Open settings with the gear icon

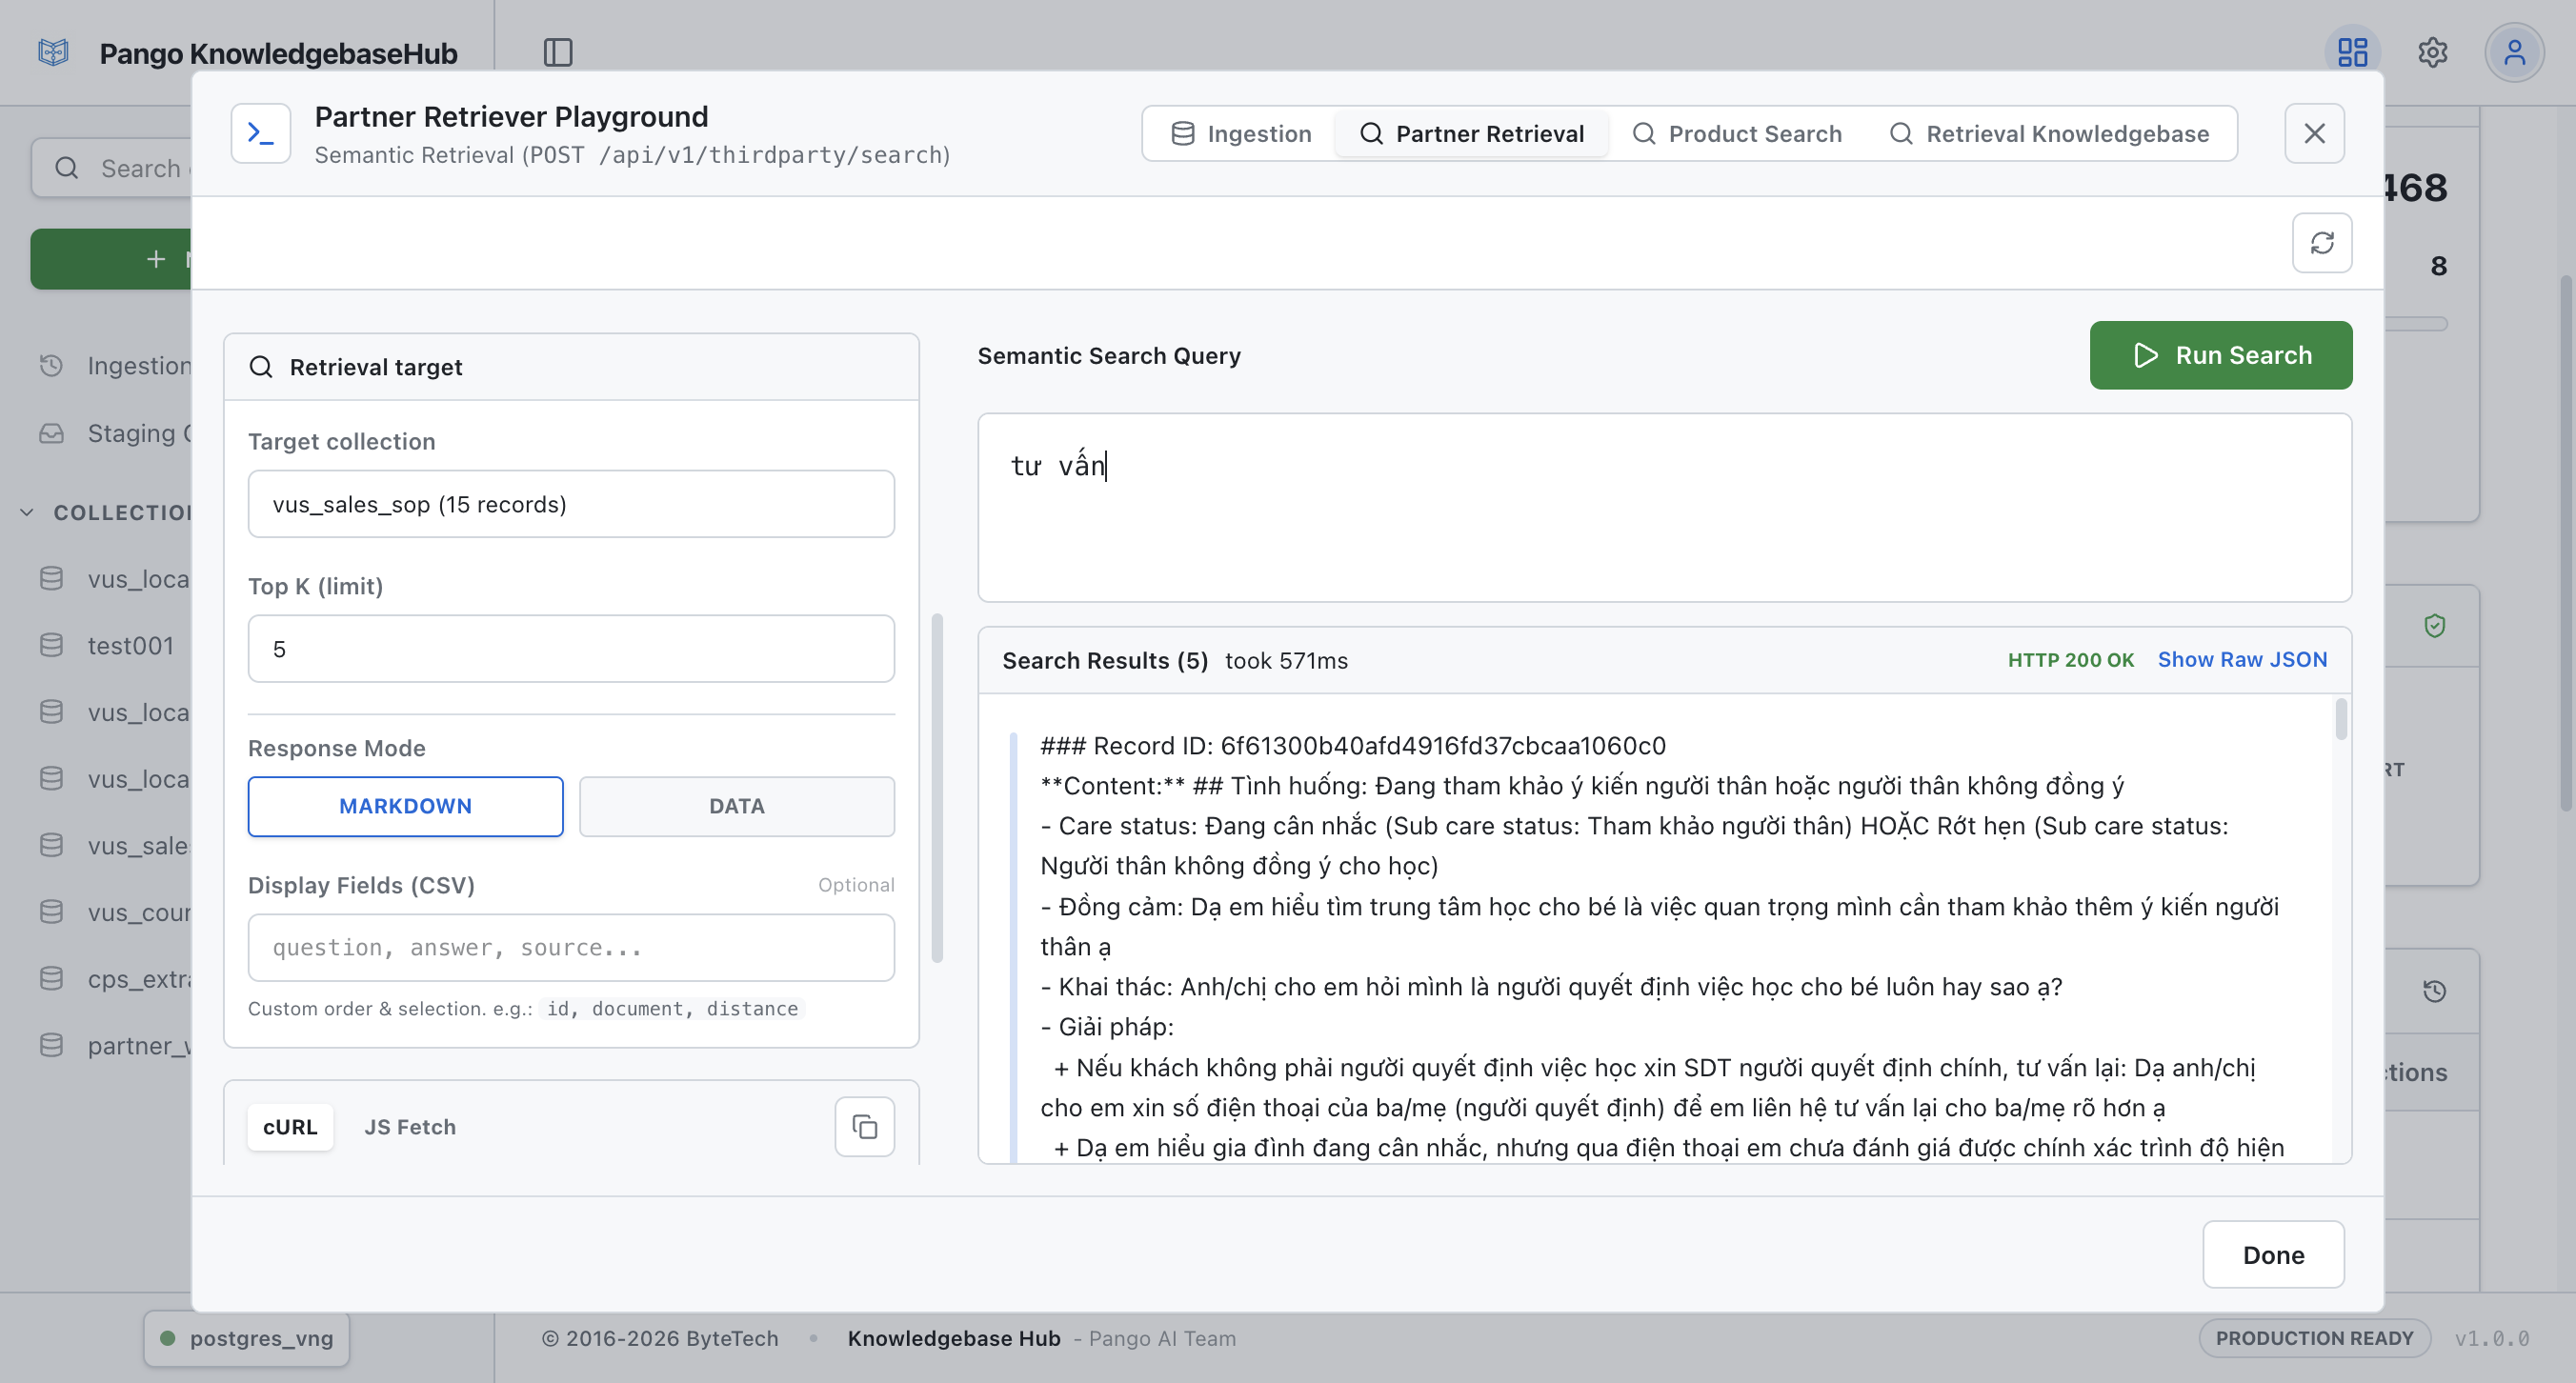click(x=2433, y=52)
